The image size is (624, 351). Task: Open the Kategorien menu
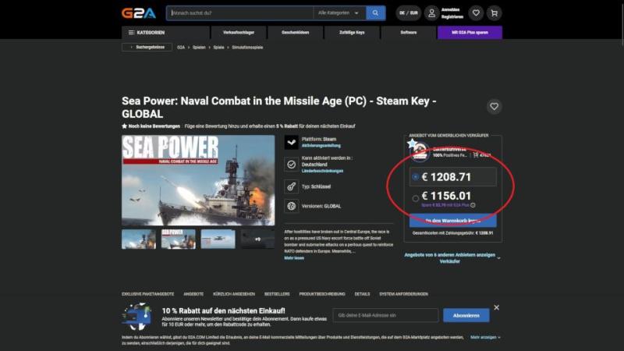(165, 33)
